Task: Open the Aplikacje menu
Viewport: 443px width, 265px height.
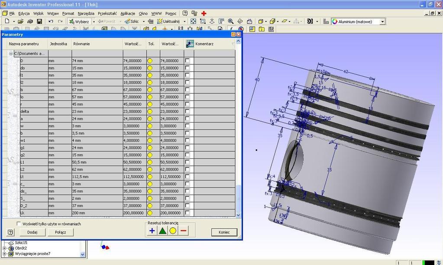Action: pyautogui.click(x=128, y=13)
